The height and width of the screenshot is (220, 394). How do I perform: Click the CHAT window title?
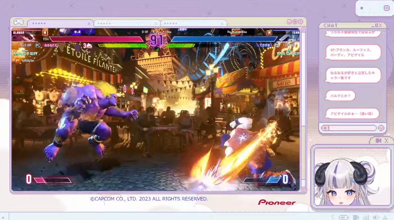331,25
